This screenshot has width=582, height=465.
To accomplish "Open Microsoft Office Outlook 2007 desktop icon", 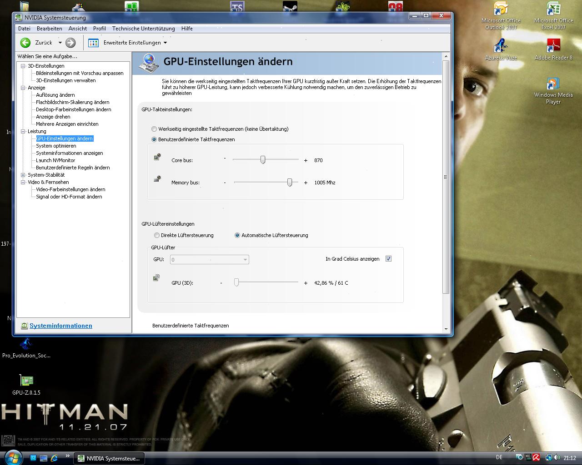I will click(x=501, y=15).
